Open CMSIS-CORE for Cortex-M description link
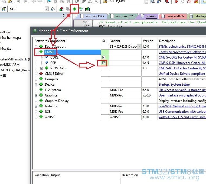206x184 pixels. click(182, 57)
